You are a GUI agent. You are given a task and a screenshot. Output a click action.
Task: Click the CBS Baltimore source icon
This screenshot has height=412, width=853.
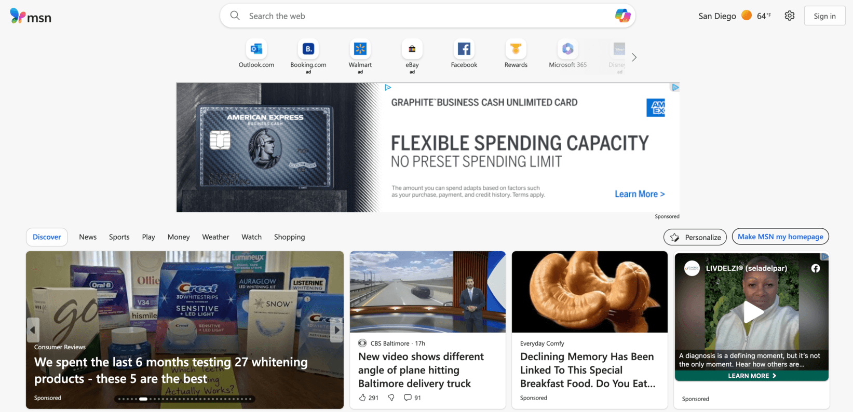pos(362,343)
